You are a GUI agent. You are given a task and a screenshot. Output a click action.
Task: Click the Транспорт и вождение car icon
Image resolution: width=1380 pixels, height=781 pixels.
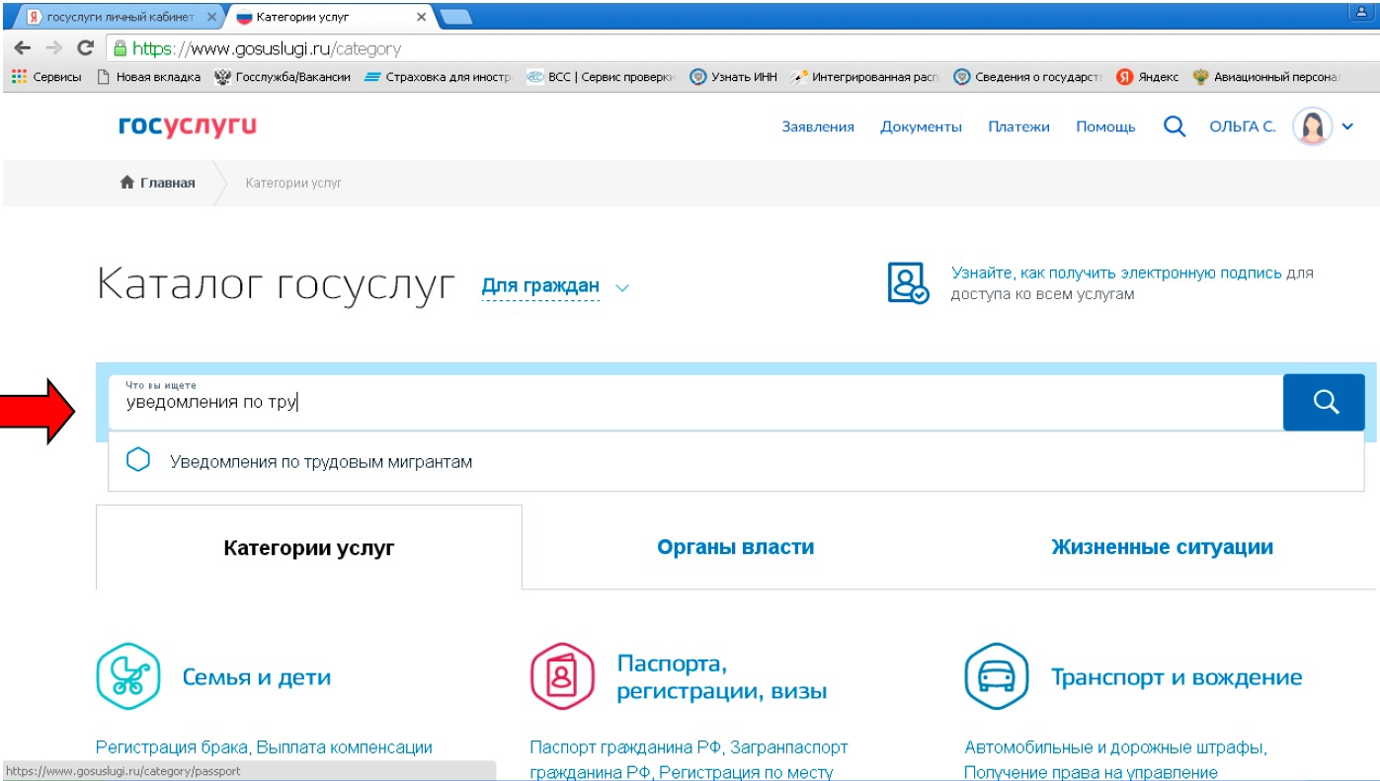997,676
